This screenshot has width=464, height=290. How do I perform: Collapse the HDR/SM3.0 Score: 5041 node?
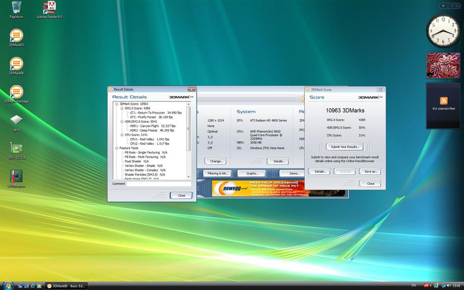[122, 121]
